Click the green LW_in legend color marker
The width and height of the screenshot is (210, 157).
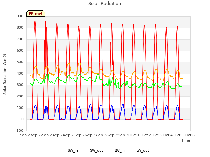tap(110, 151)
